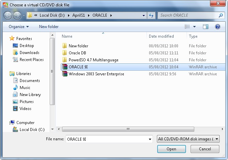Click the Desktop monitor icon
Screen dimensions: 228x160
(x=15, y=46)
